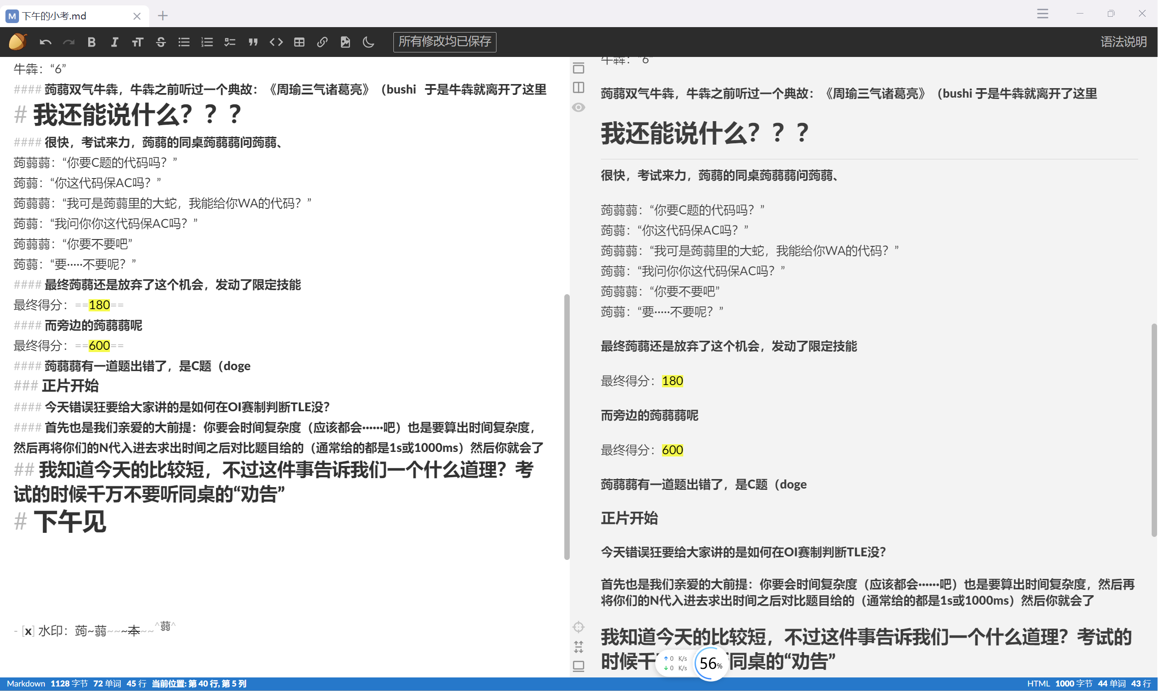This screenshot has height=691, width=1158.
Task: Click 当前位置 cursor position in status bar
Action: coord(199,684)
